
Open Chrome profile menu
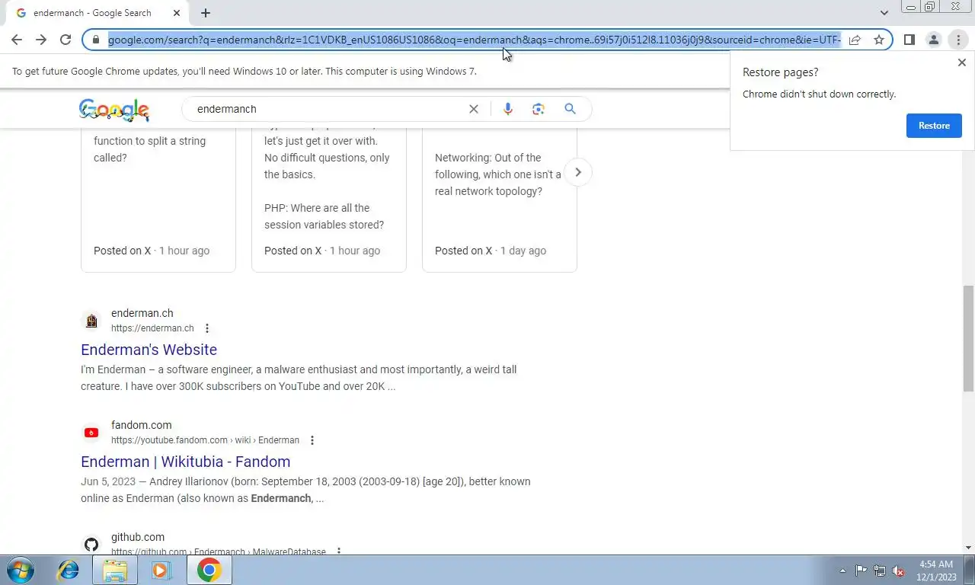coord(933,40)
